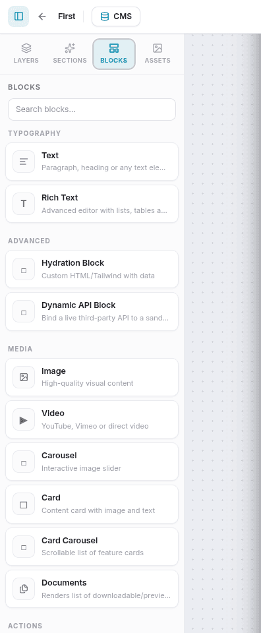Click the Card block square icon
The height and width of the screenshot is (633, 261).
pyautogui.click(x=24, y=504)
